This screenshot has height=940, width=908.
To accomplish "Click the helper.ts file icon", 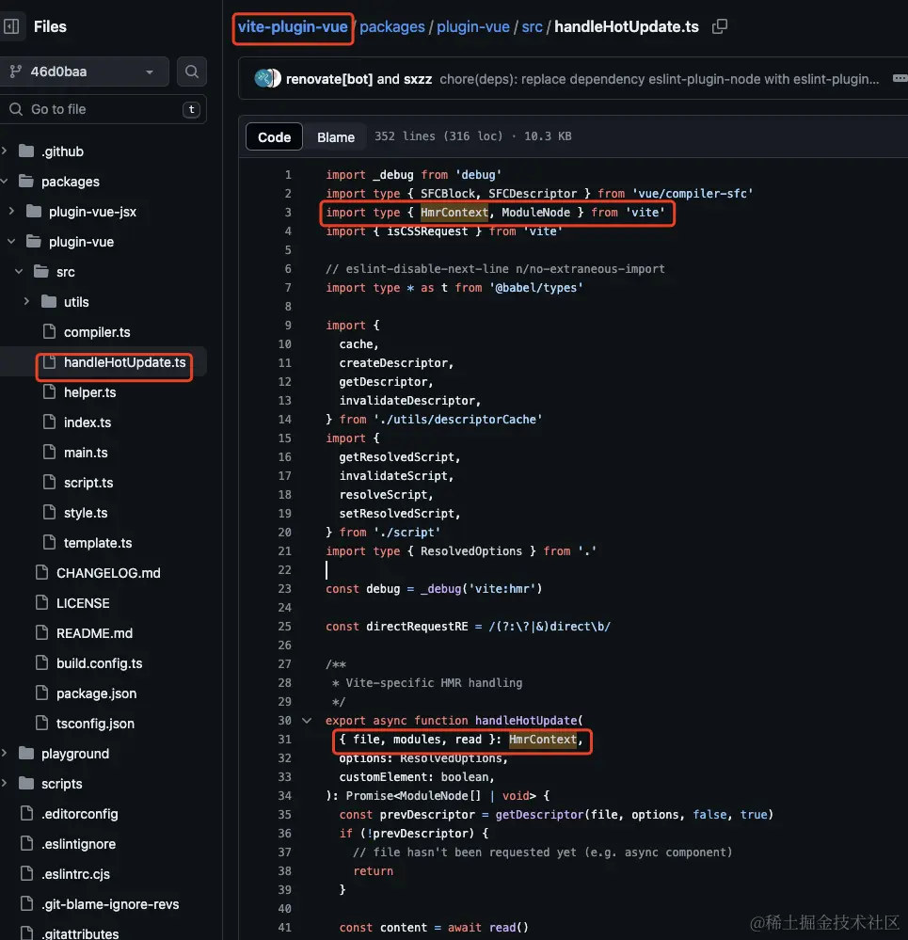I will click(x=49, y=390).
